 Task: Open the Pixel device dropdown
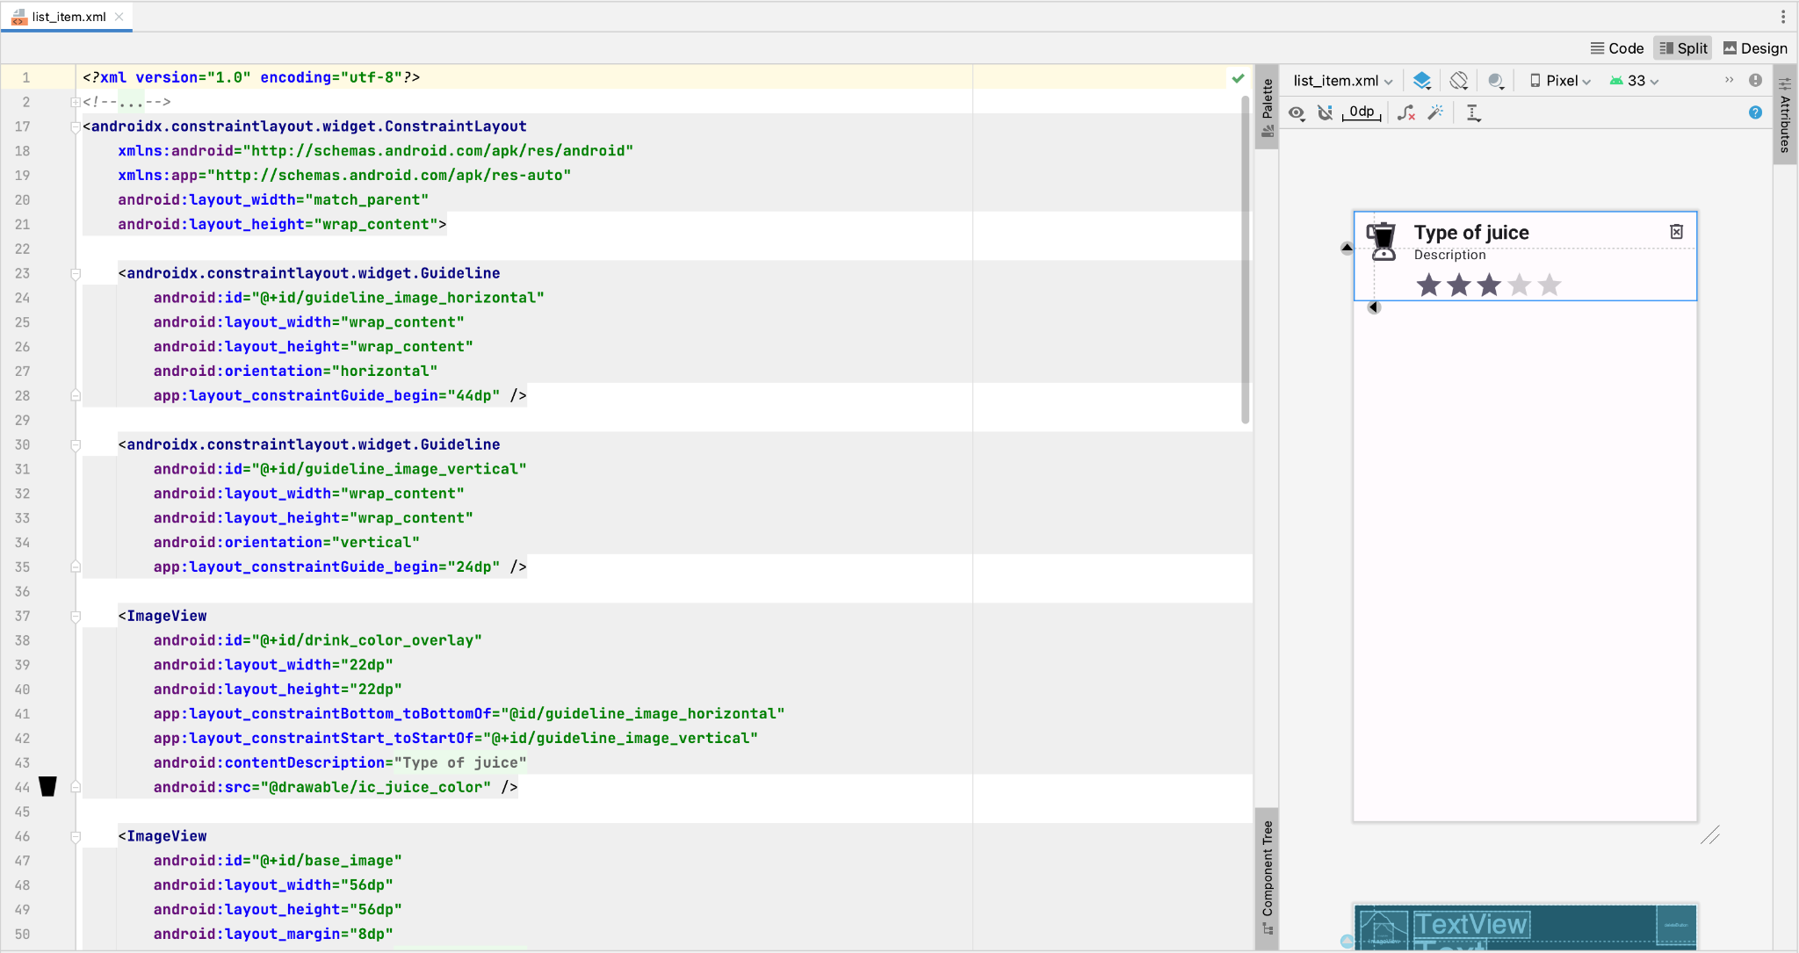1559,80
